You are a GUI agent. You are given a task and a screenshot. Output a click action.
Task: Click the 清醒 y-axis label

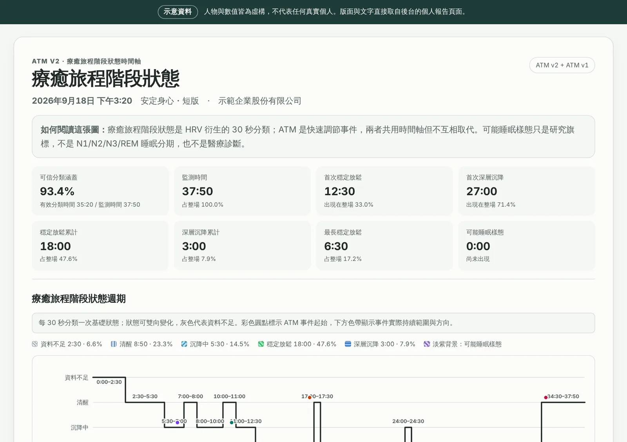[83, 402]
